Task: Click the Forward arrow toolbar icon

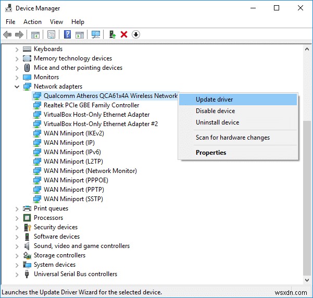Action: 19,34
